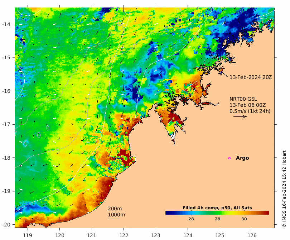Click the IMOS copyright timestamp text
This screenshot has height=240, width=290.
[x=284, y=189]
